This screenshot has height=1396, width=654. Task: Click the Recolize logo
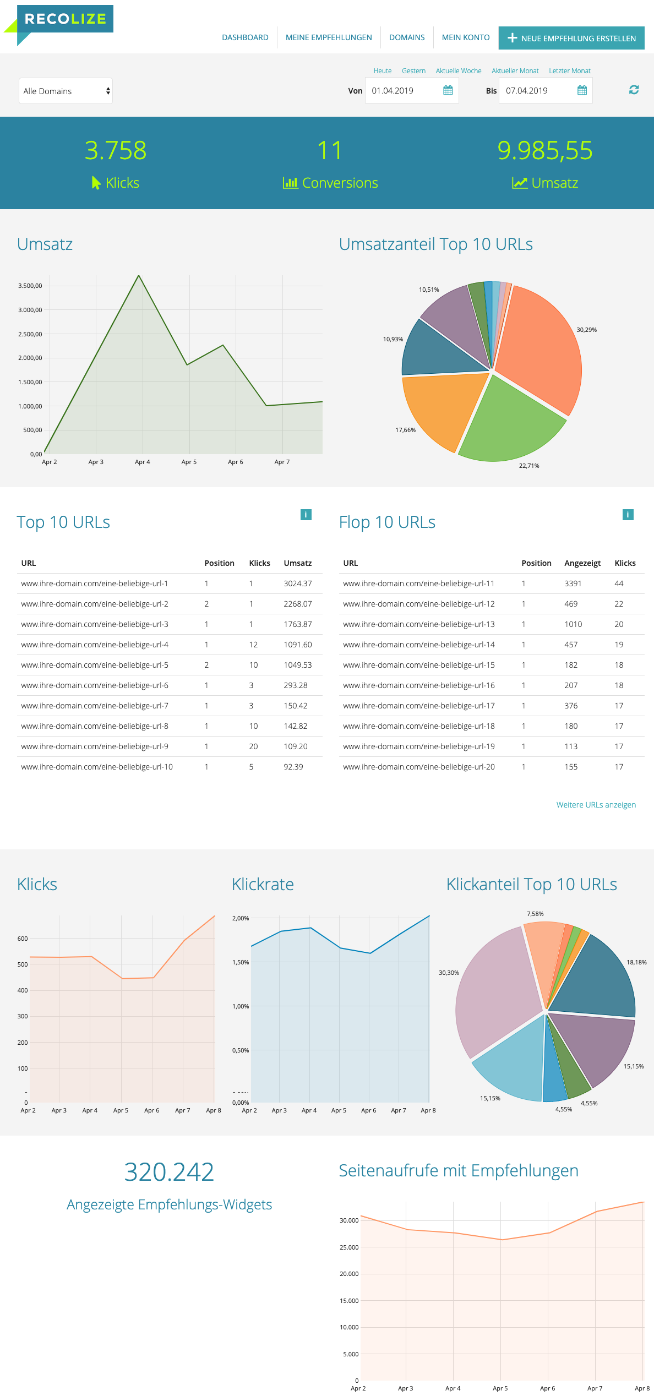(58, 24)
